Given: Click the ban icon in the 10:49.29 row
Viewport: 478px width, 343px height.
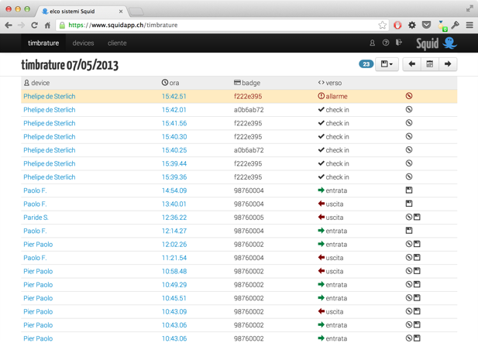Looking at the screenshot, I should (x=409, y=284).
